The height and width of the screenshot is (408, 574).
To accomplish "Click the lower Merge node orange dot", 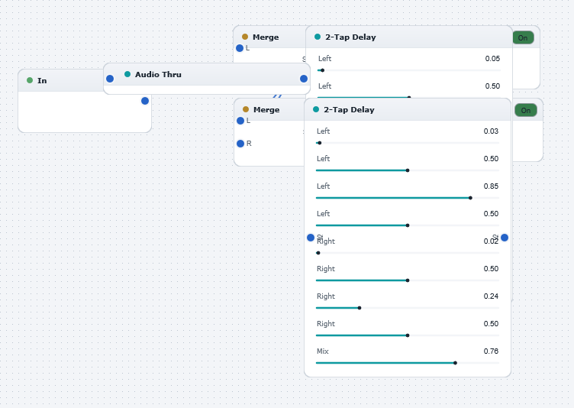I will [x=246, y=109].
